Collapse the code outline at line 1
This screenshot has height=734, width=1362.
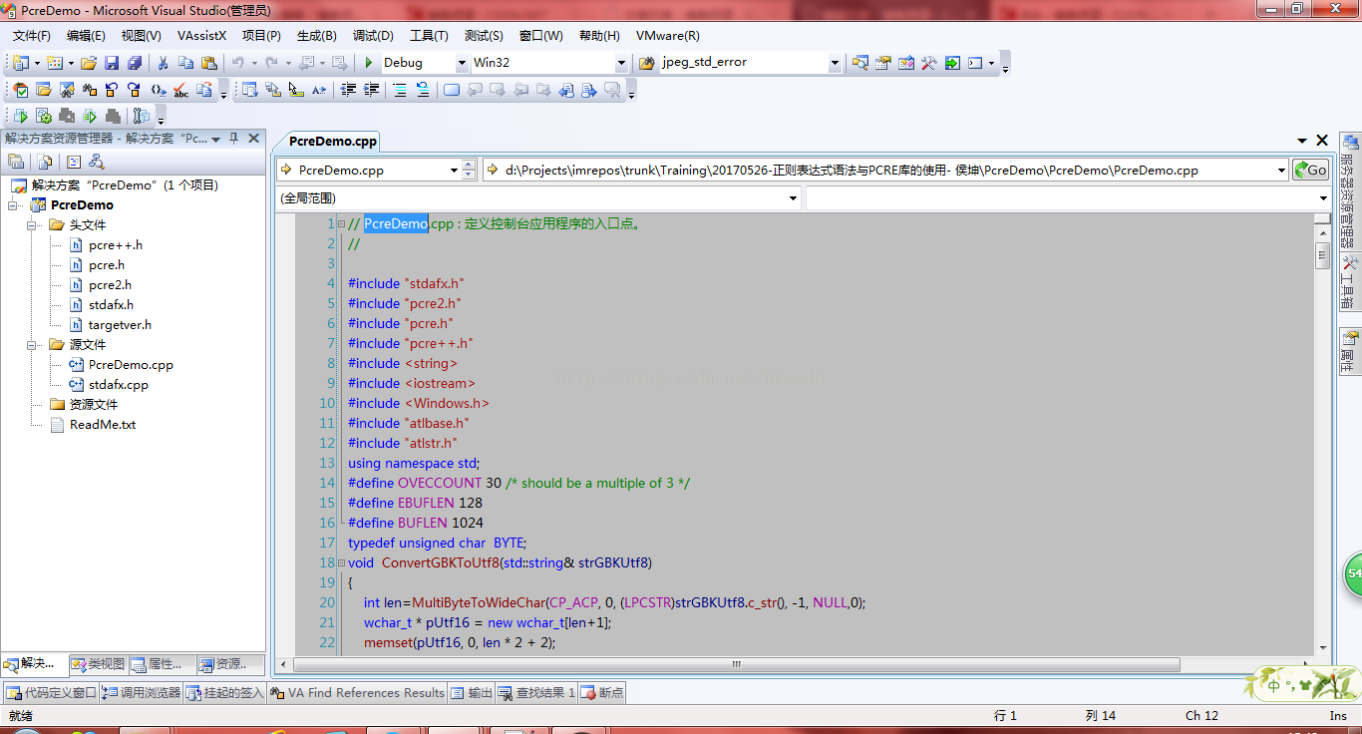coord(341,224)
